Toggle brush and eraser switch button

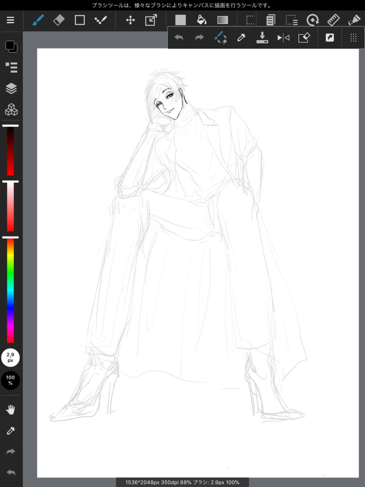pyautogui.click(x=221, y=37)
